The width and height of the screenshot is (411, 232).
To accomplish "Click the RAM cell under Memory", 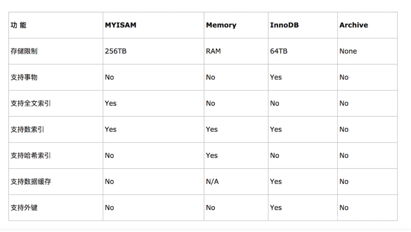I will click(213, 51).
